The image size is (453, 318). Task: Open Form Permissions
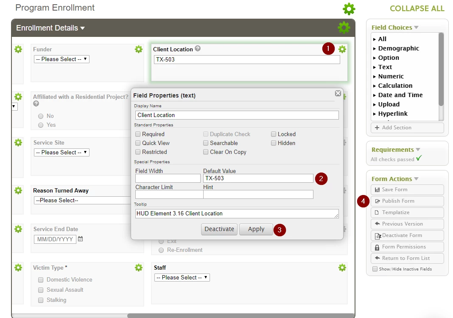(407, 247)
